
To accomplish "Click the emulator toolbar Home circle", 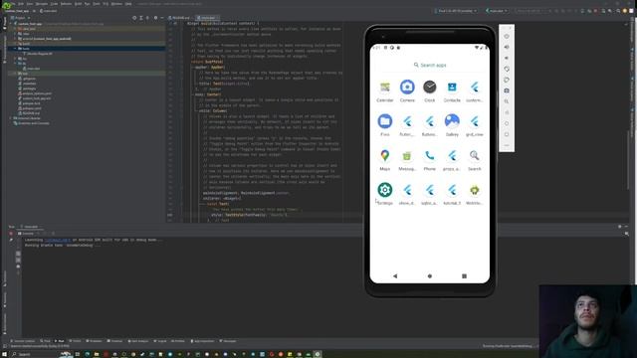I will point(507,123).
